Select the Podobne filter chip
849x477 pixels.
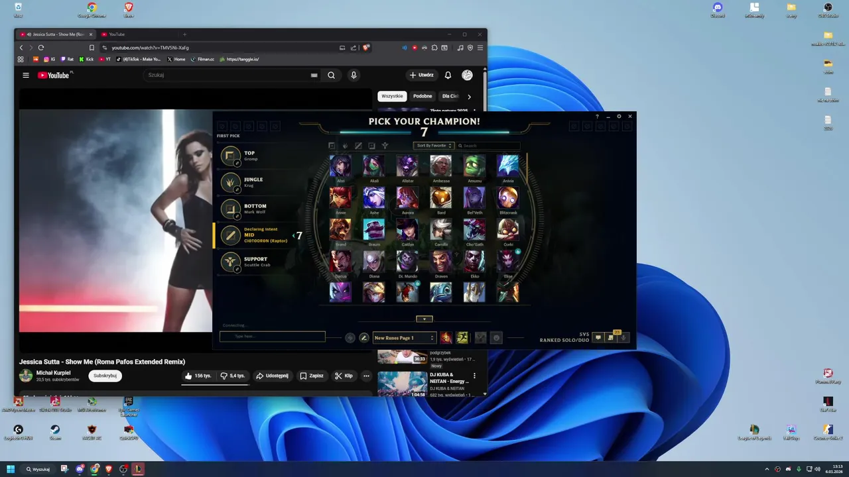[x=423, y=96]
